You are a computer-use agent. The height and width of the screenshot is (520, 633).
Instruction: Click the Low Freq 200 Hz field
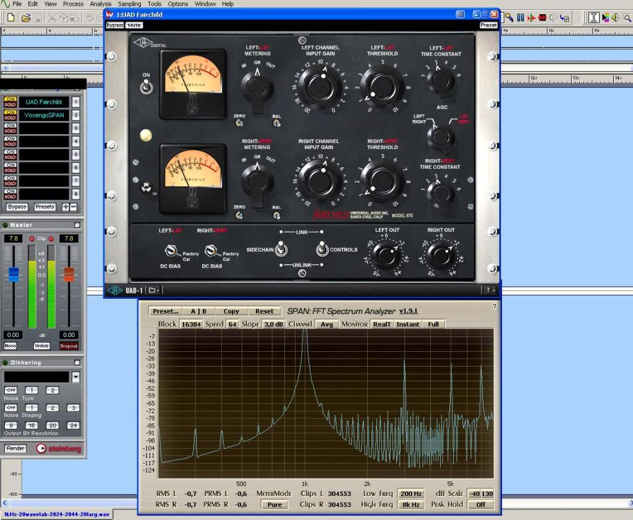pos(410,494)
